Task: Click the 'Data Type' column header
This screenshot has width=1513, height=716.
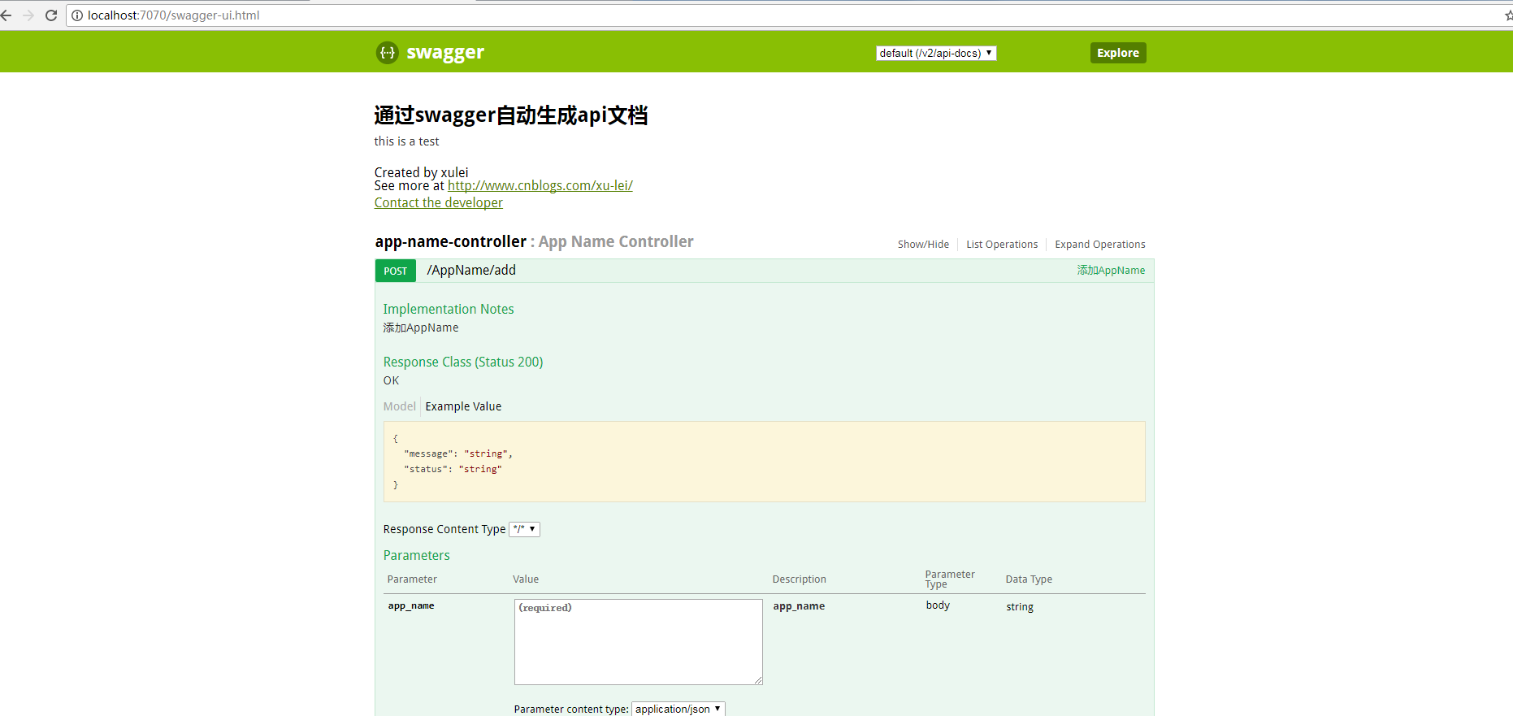Action: 1029,579
